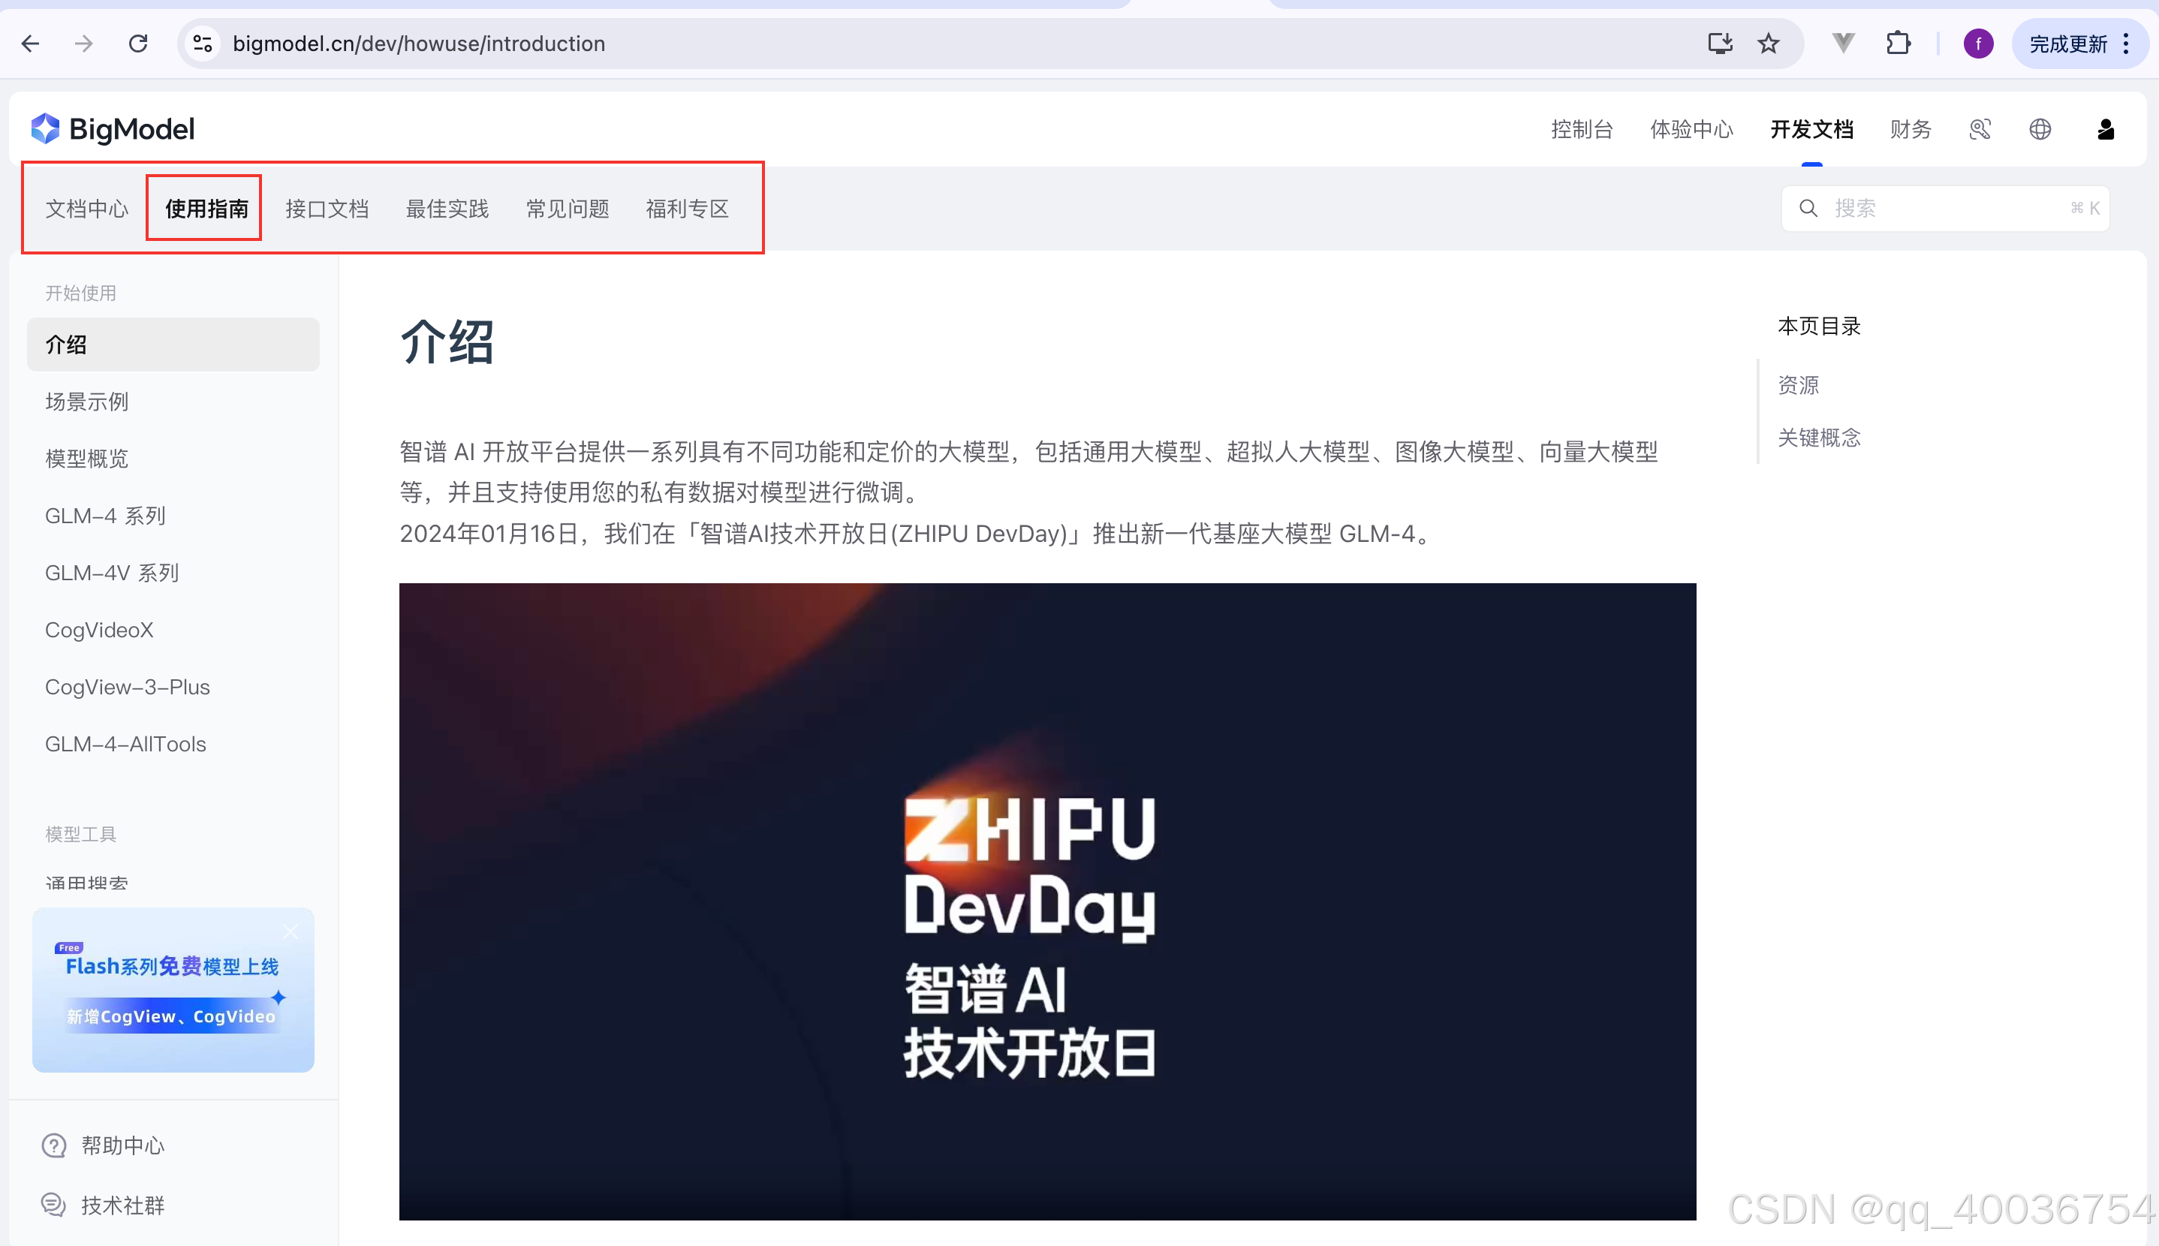Switch to 常见问题 tab
The width and height of the screenshot is (2159, 1246).
[x=568, y=209]
